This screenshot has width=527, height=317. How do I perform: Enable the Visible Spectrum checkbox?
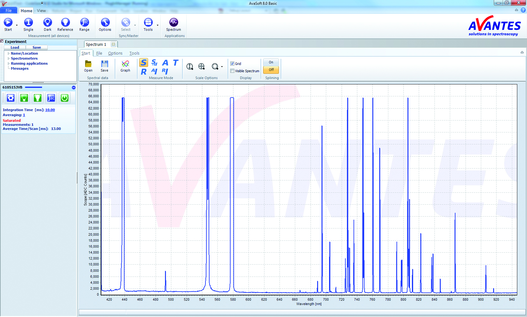point(232,71)
